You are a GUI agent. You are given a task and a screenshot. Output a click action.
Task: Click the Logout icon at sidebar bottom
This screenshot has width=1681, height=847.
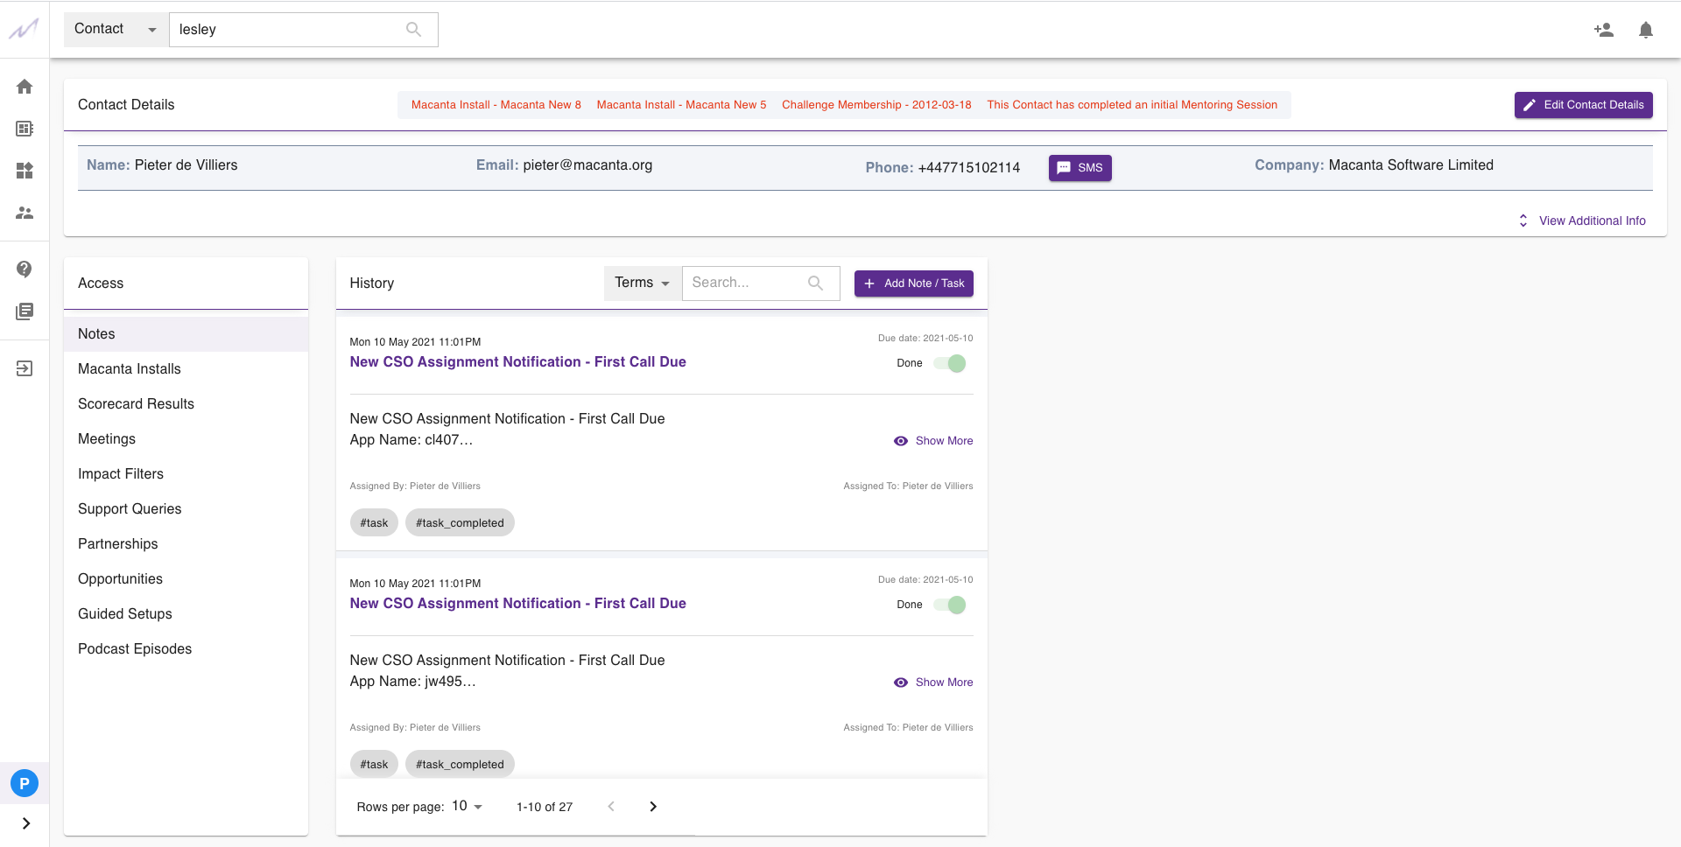pos(25,367)
